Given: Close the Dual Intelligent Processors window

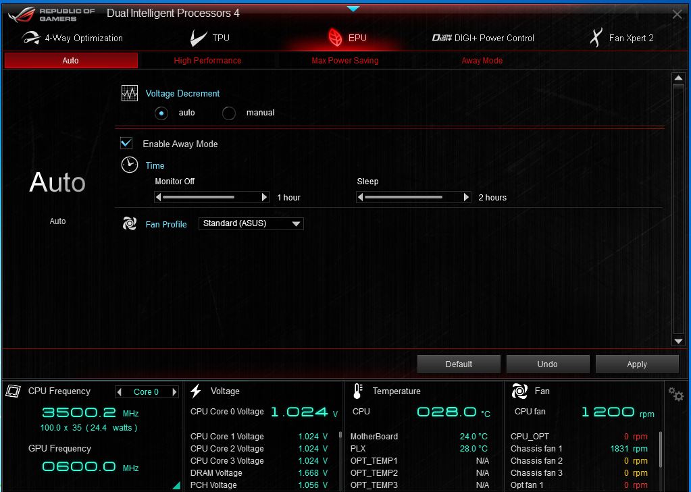Looking at the screenshot, I should [677, 15].
